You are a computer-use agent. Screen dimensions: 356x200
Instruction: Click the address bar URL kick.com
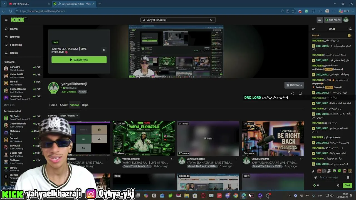43,11
